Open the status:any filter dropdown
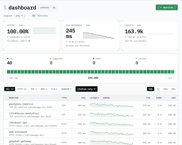 (86, 89)
